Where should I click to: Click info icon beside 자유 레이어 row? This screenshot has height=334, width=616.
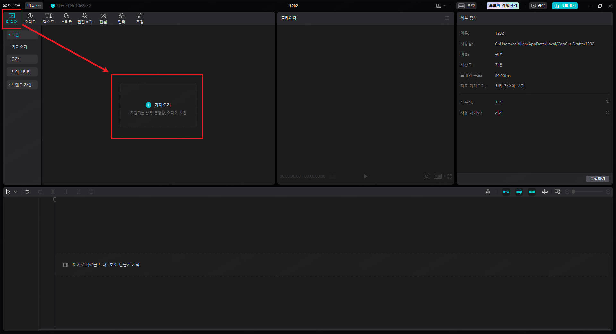(608, 113)
